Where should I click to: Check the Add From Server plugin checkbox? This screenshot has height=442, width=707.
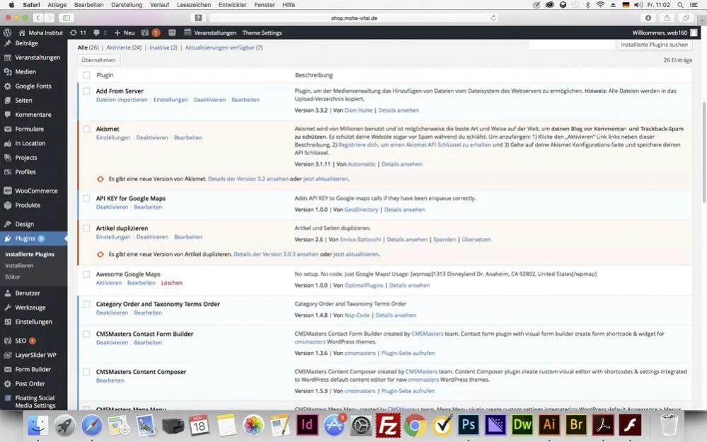tap(86, 91)
